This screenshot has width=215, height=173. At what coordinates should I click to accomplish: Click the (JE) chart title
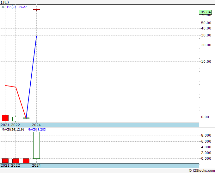(x=5, y=2)
